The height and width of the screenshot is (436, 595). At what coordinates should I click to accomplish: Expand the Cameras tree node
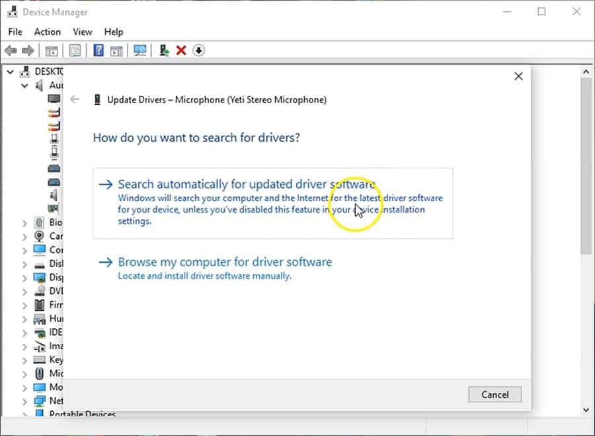coord(24,237)
